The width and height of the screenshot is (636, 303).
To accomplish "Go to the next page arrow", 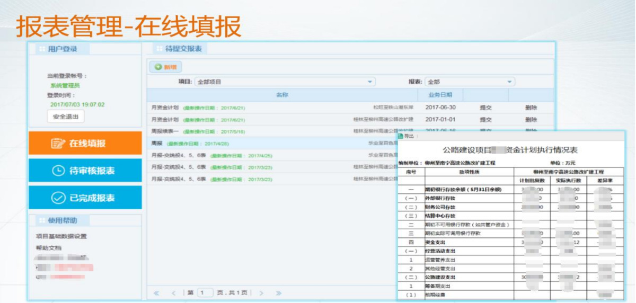I will tap(261, 292).
